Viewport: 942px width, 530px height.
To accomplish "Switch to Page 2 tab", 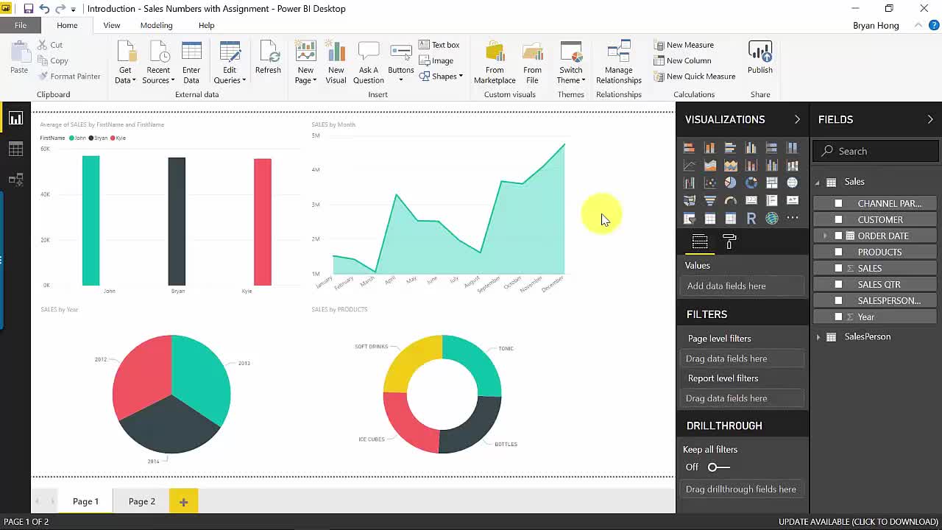I will (x=141, y=501).
